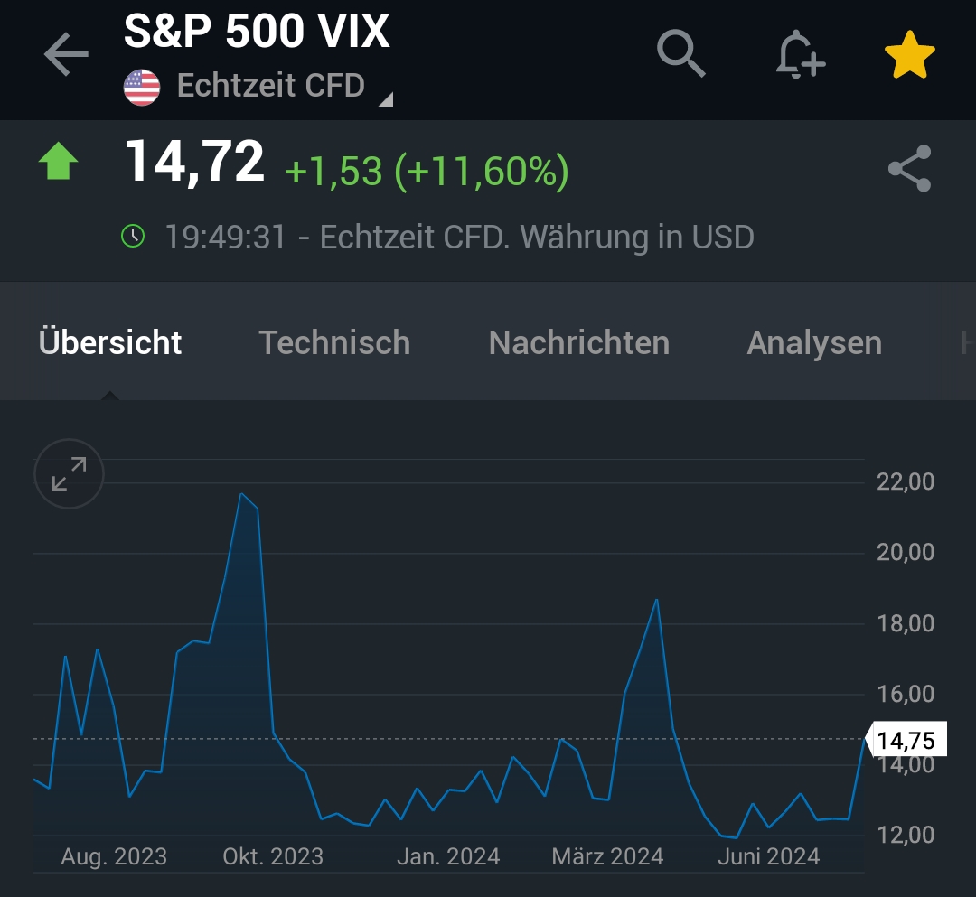
Task: Share the S&P 500 VIX instrument
Action: [x=908, y=168]
